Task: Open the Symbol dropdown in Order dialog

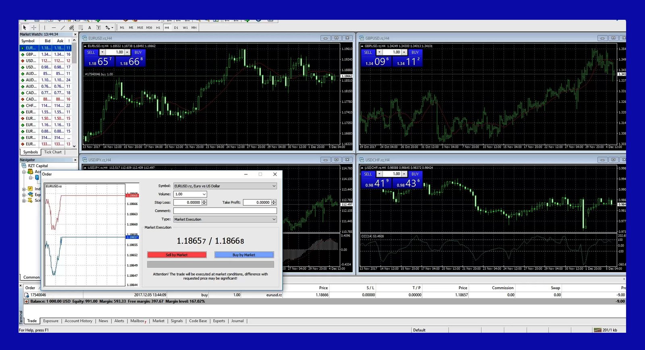Action: point(274,186)
